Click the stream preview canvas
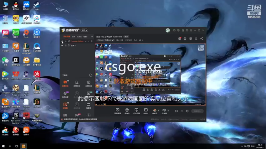Image resolution: width=266 pixels, height=149 pixels. pos(150,74)
